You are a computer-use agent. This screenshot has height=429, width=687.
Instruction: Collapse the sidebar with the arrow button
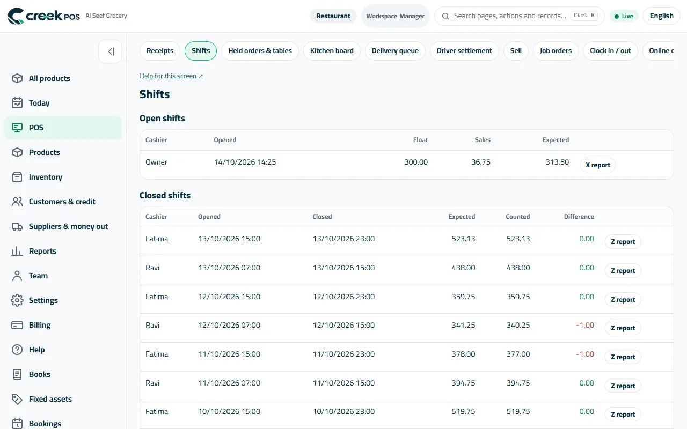[x=110, y=51]
